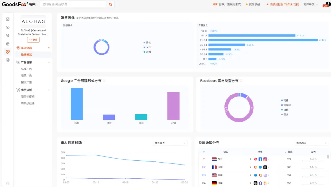
Task: Click the 35-44 age bar
Action: [x=226, y=45]
